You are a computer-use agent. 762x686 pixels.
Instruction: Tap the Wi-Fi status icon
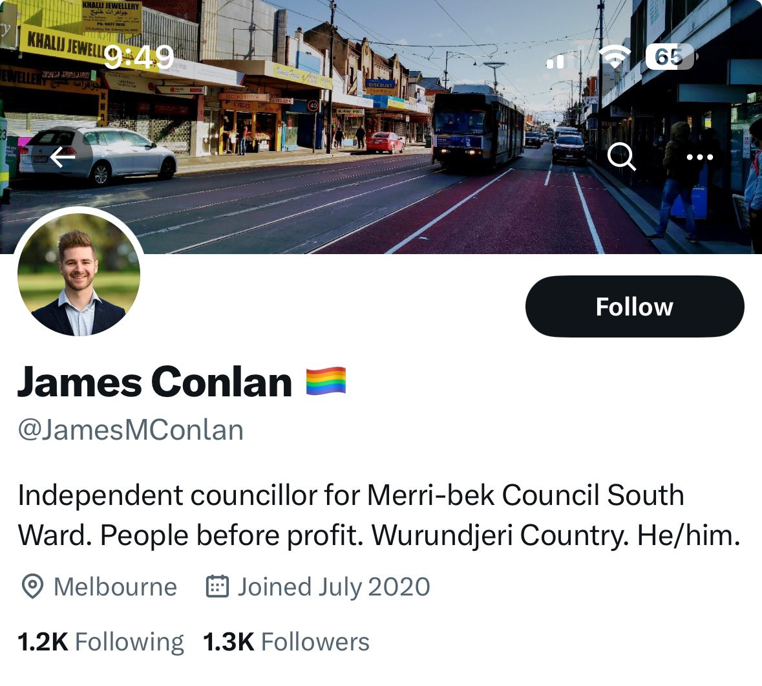[x=615, y=58]
